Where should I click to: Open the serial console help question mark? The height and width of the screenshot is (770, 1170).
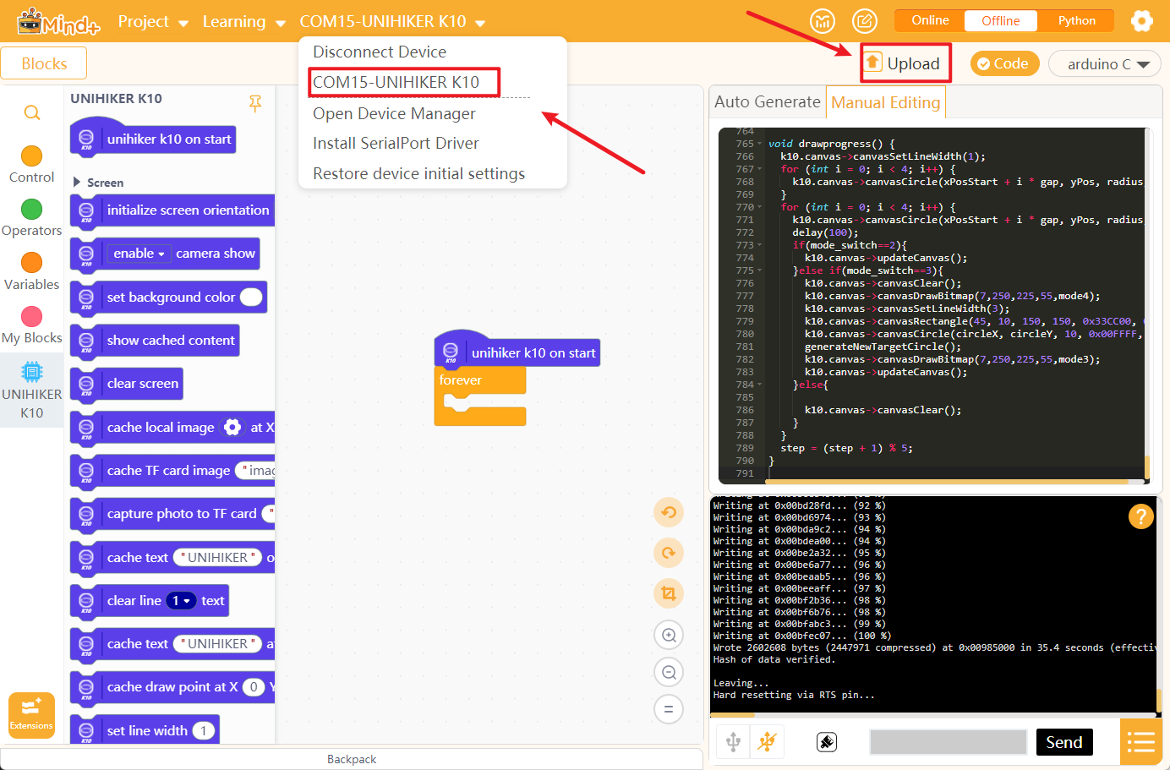point(1140,516)
